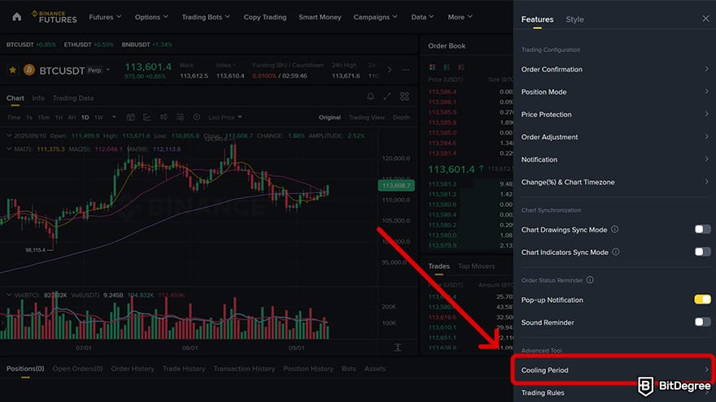Select order book both-sides view icon

(432, 67)
